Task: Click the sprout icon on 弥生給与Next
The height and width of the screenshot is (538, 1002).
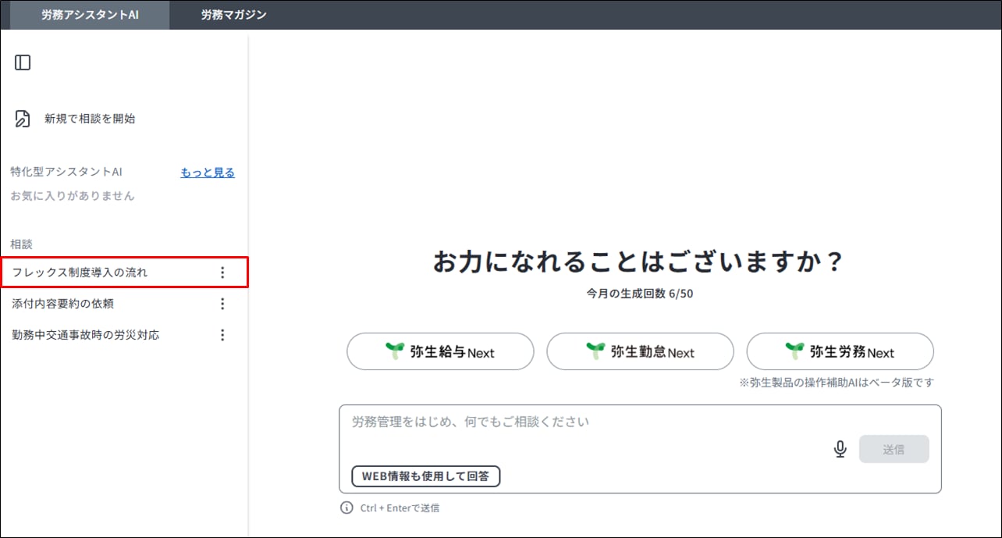Action: click(396, 351)
